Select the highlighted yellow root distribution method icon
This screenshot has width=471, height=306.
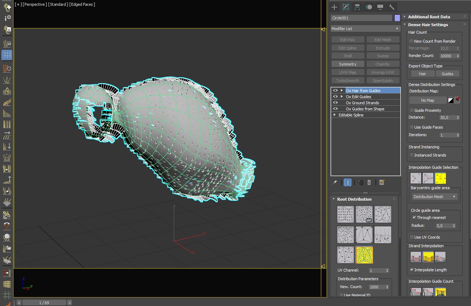(364, 255)
